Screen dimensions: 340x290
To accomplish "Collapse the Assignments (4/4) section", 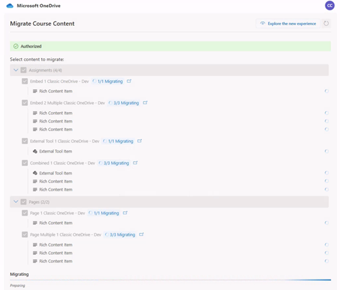I will click(x=16, y=70).
